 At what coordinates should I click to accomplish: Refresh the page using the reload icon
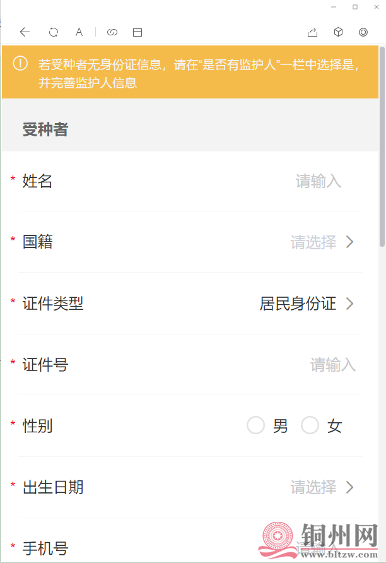pos(53,32)
